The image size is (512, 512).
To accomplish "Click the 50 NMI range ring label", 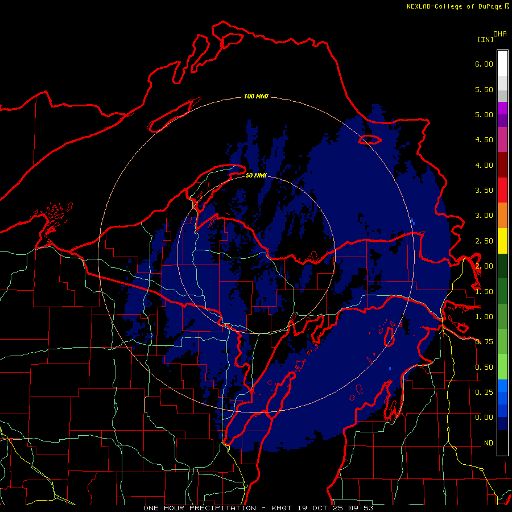I will click(256, 175).
